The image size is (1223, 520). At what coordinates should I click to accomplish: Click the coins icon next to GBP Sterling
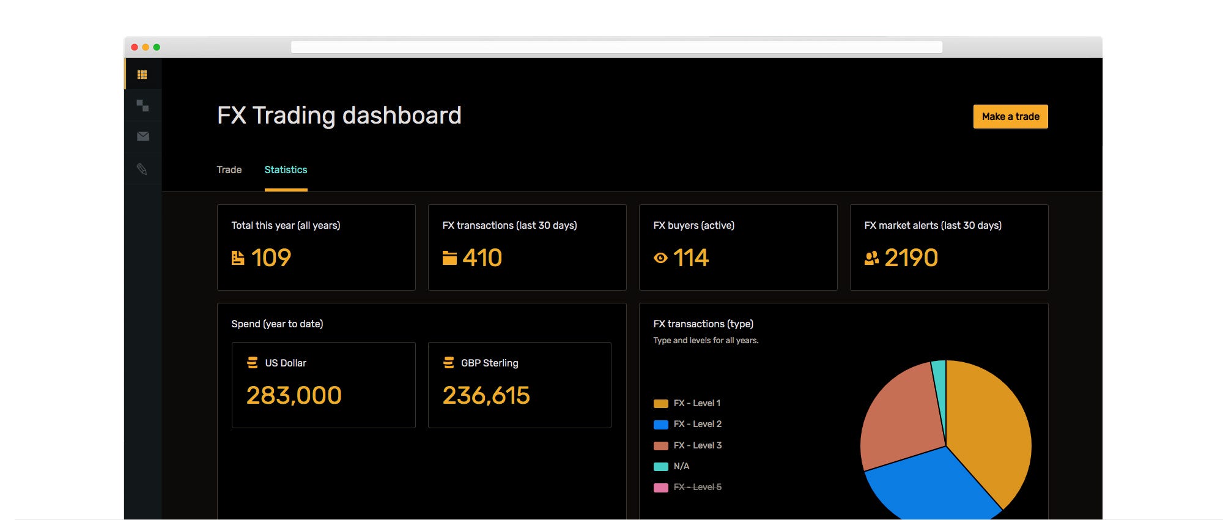click(448, 363)
